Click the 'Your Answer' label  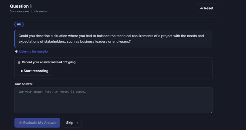(24, 84)
